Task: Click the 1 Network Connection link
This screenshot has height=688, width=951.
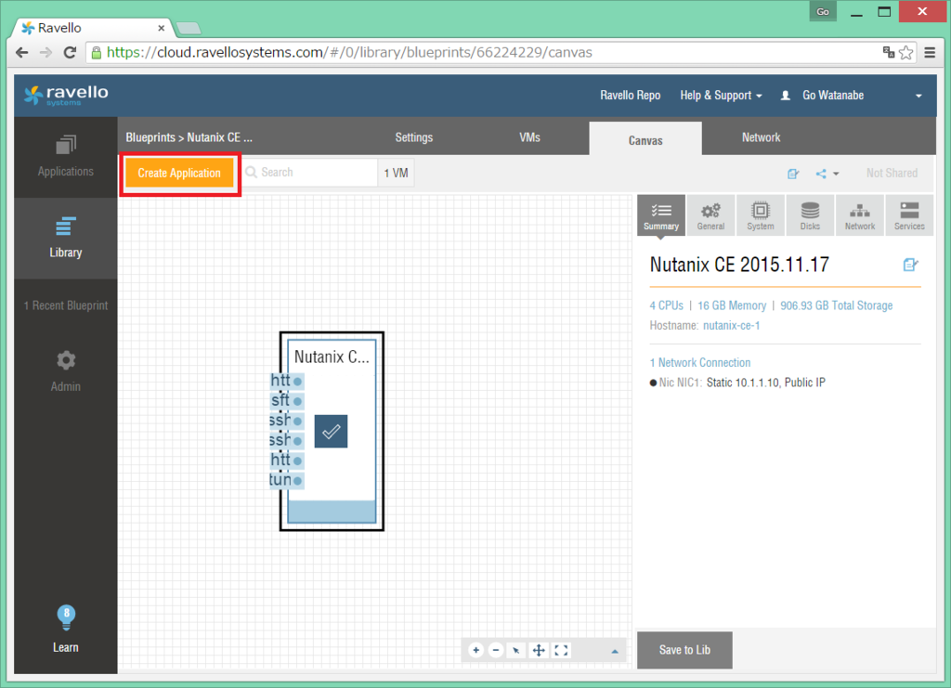Action: [x=700, y=362]
